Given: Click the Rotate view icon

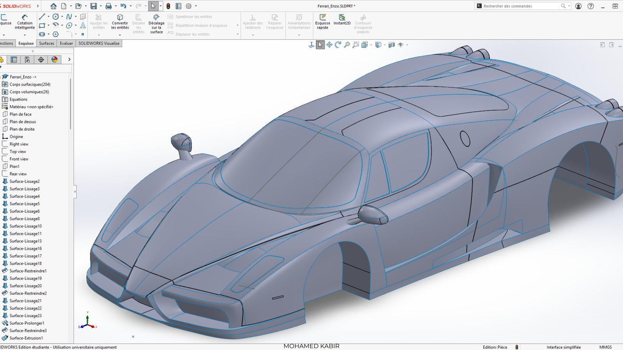Looking at the screenshot, I should click(338, 45).
